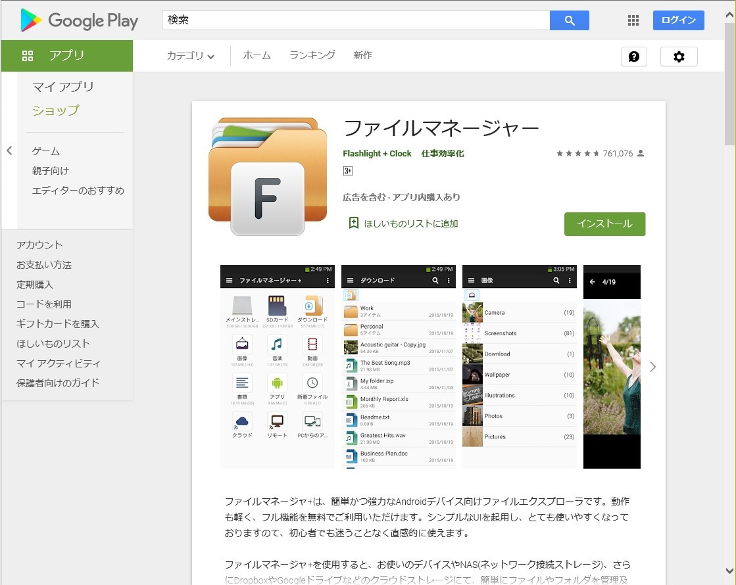The height and width of the screenshot is (585, 736).
Task: Open ギフトカードを購入 link
Action: click(x=58, y=323)
